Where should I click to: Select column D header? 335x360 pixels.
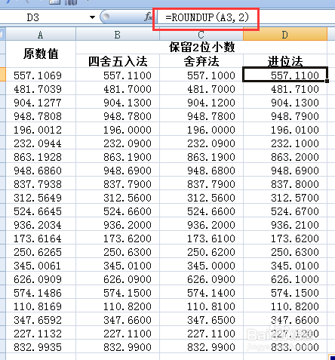tap(285, 34)
